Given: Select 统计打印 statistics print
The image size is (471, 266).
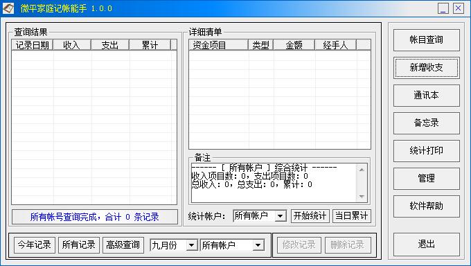Looking at the screenshot, I should pyautogui.click(x=426, y=151).
